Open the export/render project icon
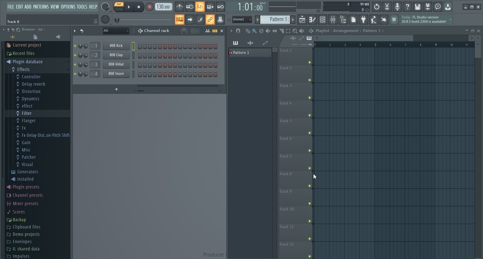The image size is (483, 259). pyautogui.click(x=448, y=7)
